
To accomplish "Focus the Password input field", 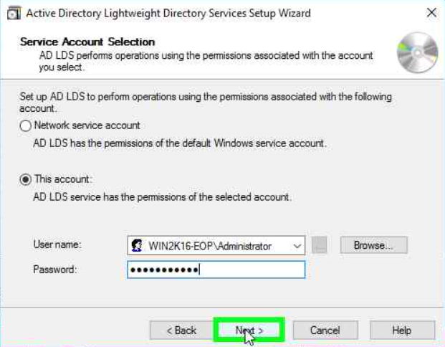I will (x=216, y=270).
